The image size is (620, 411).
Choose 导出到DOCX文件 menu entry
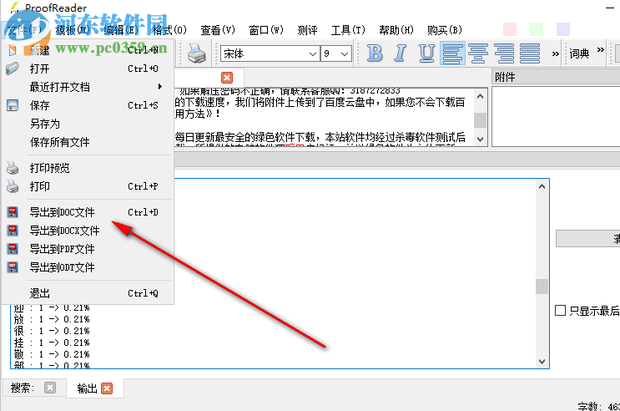click(88, 231)
